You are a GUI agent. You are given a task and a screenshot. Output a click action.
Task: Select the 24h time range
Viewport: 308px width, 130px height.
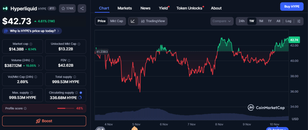(x=242, y=21)
